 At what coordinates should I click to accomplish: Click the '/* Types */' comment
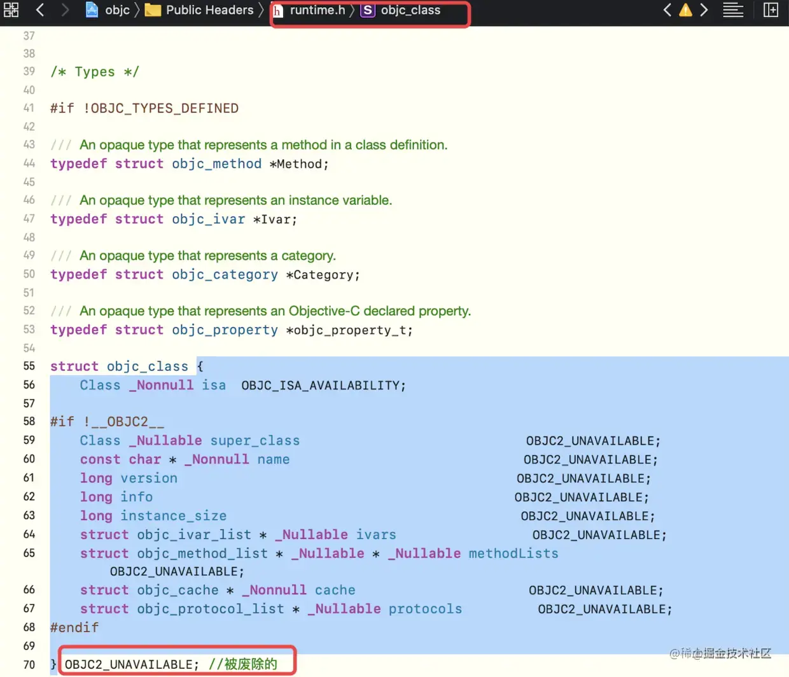pyautogui.click(x=95, y=72)
